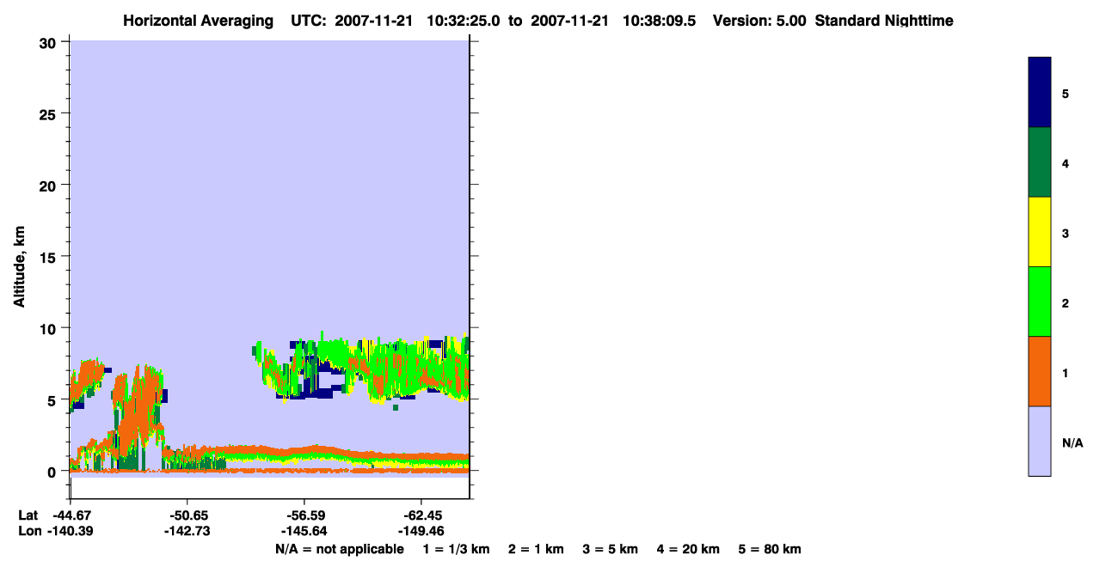1118x573 pixels.
Task: Click the lavender N/A colorbar segment
Action: click(1040, 441)
